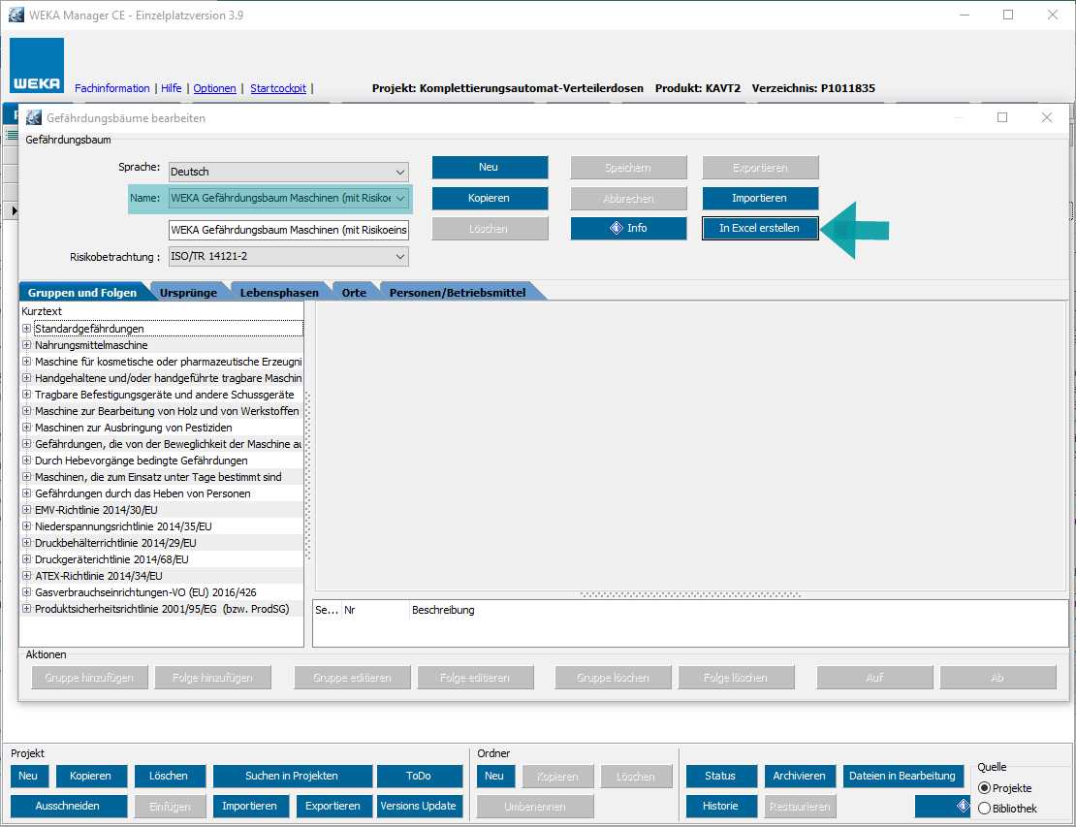
Task: Switch to the Ursprünge tab
Action: pos(188,292)
